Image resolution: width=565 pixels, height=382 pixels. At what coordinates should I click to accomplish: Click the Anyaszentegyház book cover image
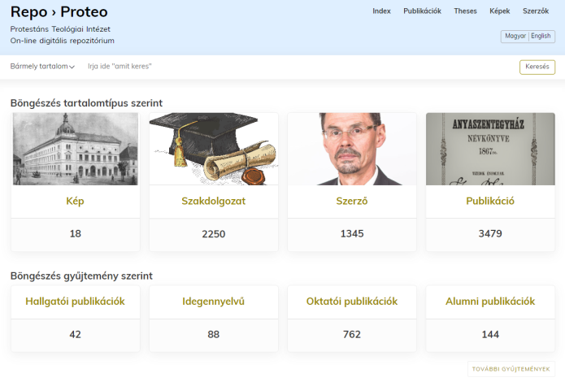pyautogui.click(x=490, y=149)
